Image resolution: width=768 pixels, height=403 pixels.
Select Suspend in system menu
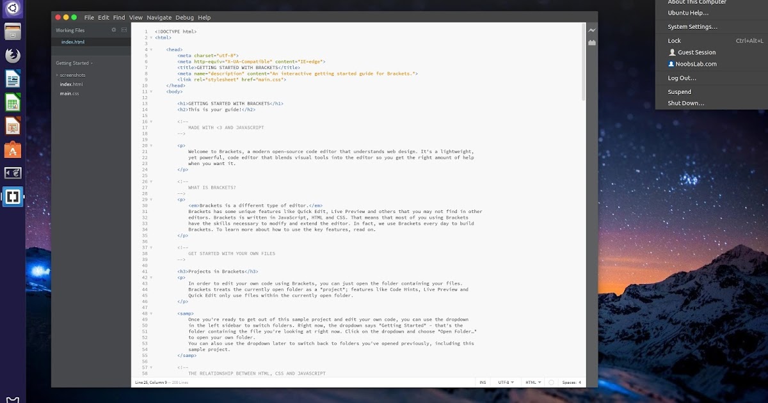coord(680,92)
